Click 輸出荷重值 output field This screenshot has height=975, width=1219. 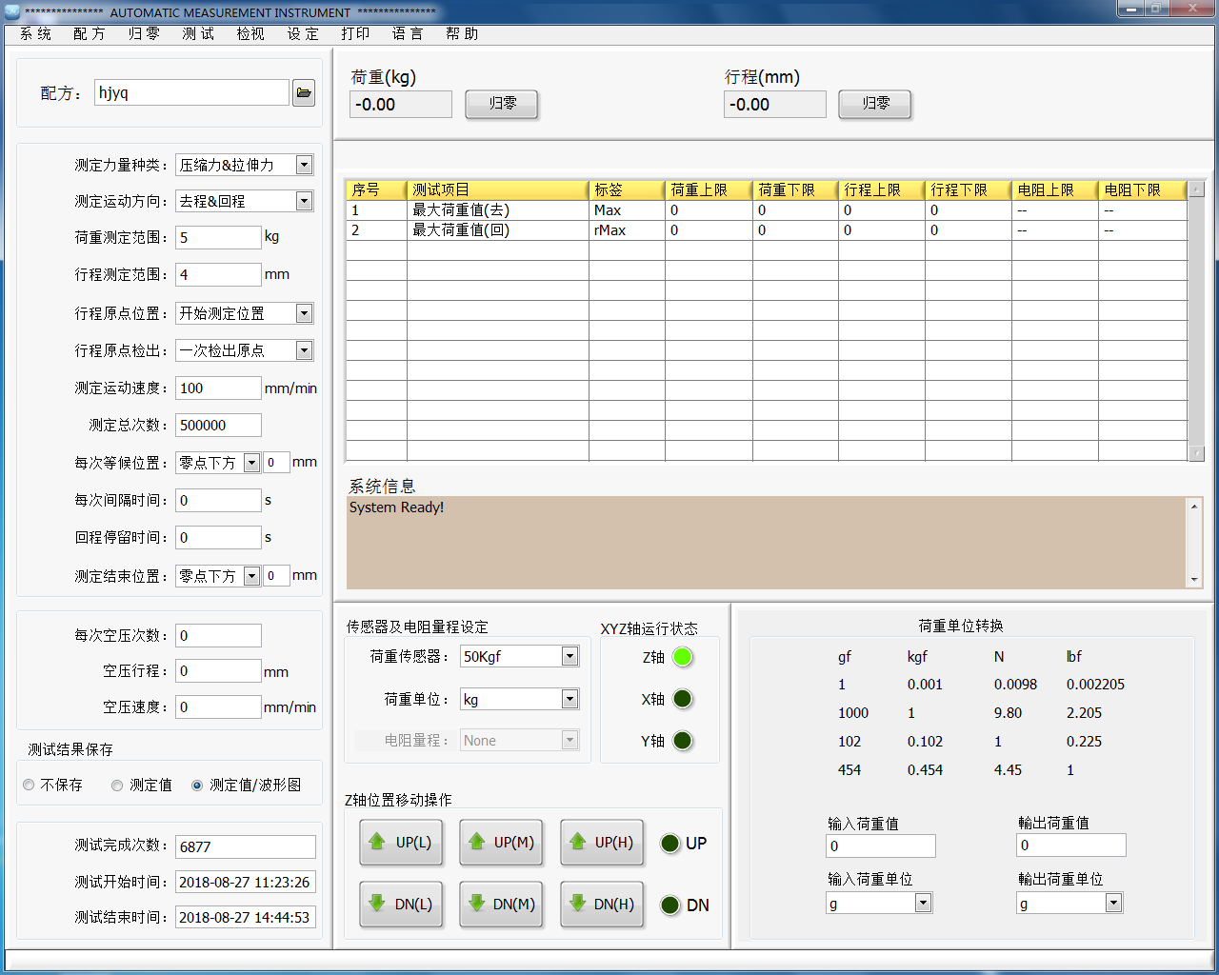pos(1071,845)
